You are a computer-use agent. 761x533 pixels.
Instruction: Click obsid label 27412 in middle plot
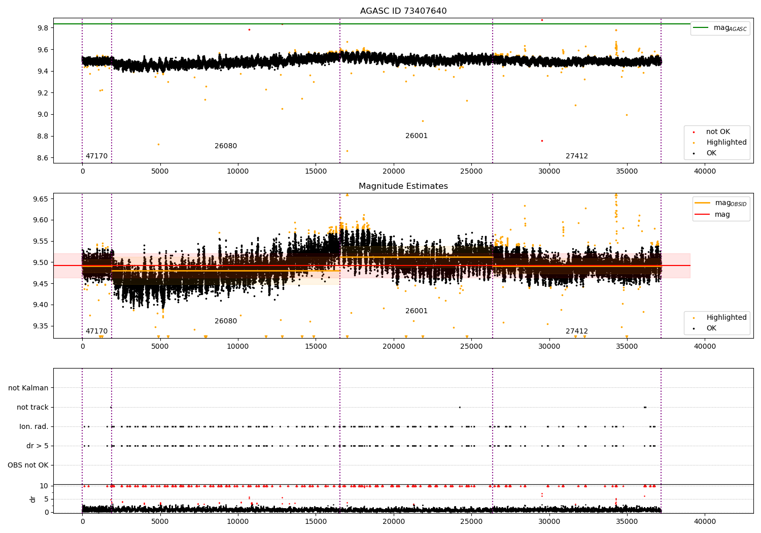(x=577, y=331)
